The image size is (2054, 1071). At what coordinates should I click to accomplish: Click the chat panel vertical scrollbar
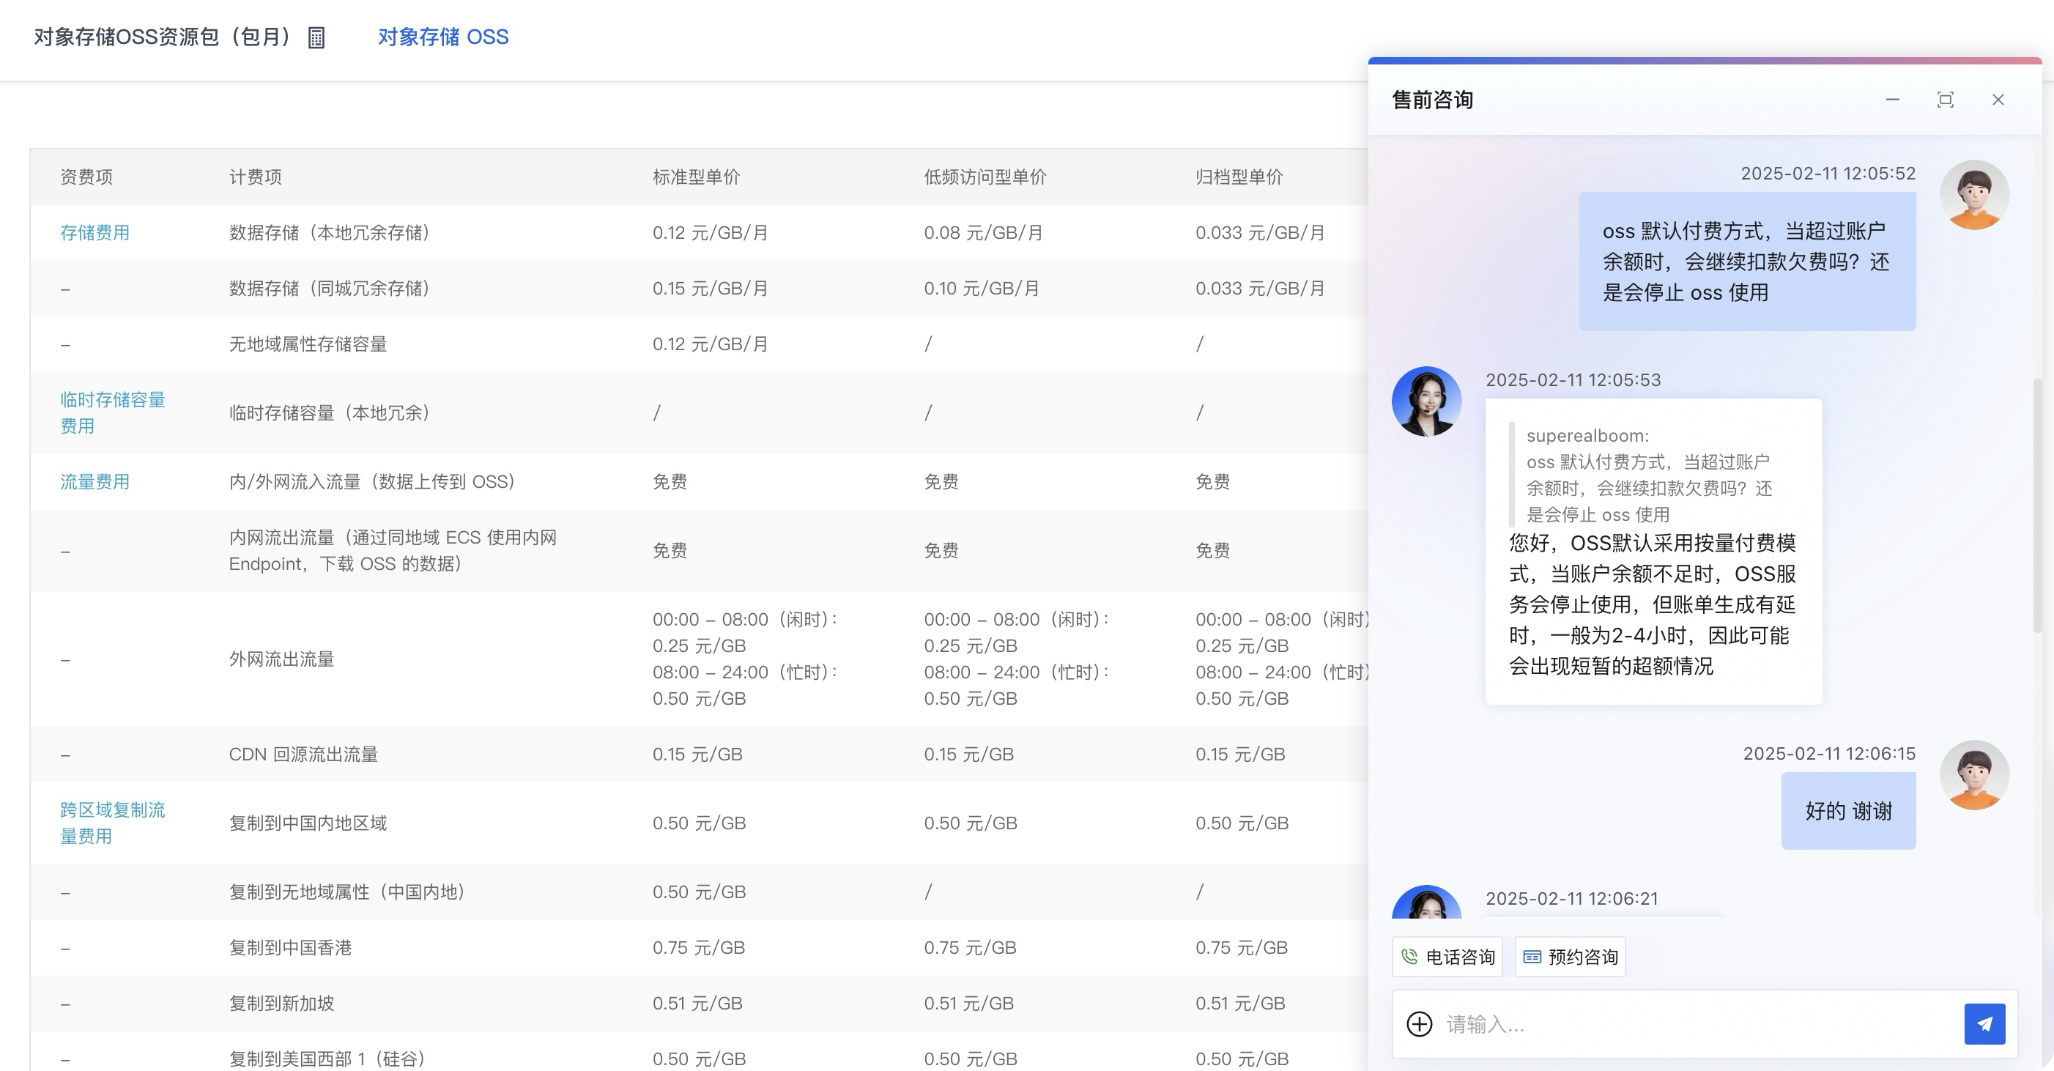(2039, 504)
